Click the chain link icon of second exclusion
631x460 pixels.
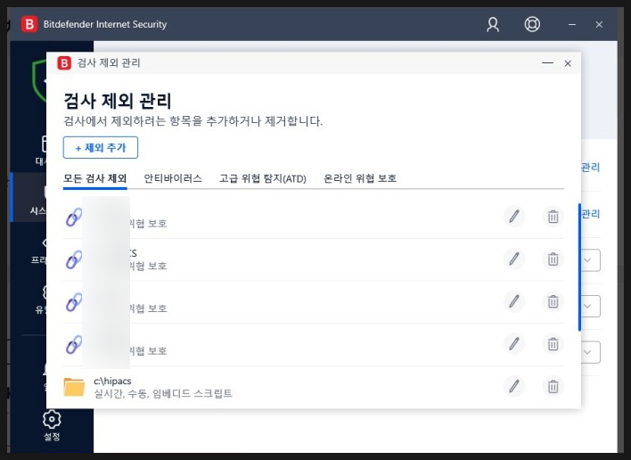[x=74, y=259]
